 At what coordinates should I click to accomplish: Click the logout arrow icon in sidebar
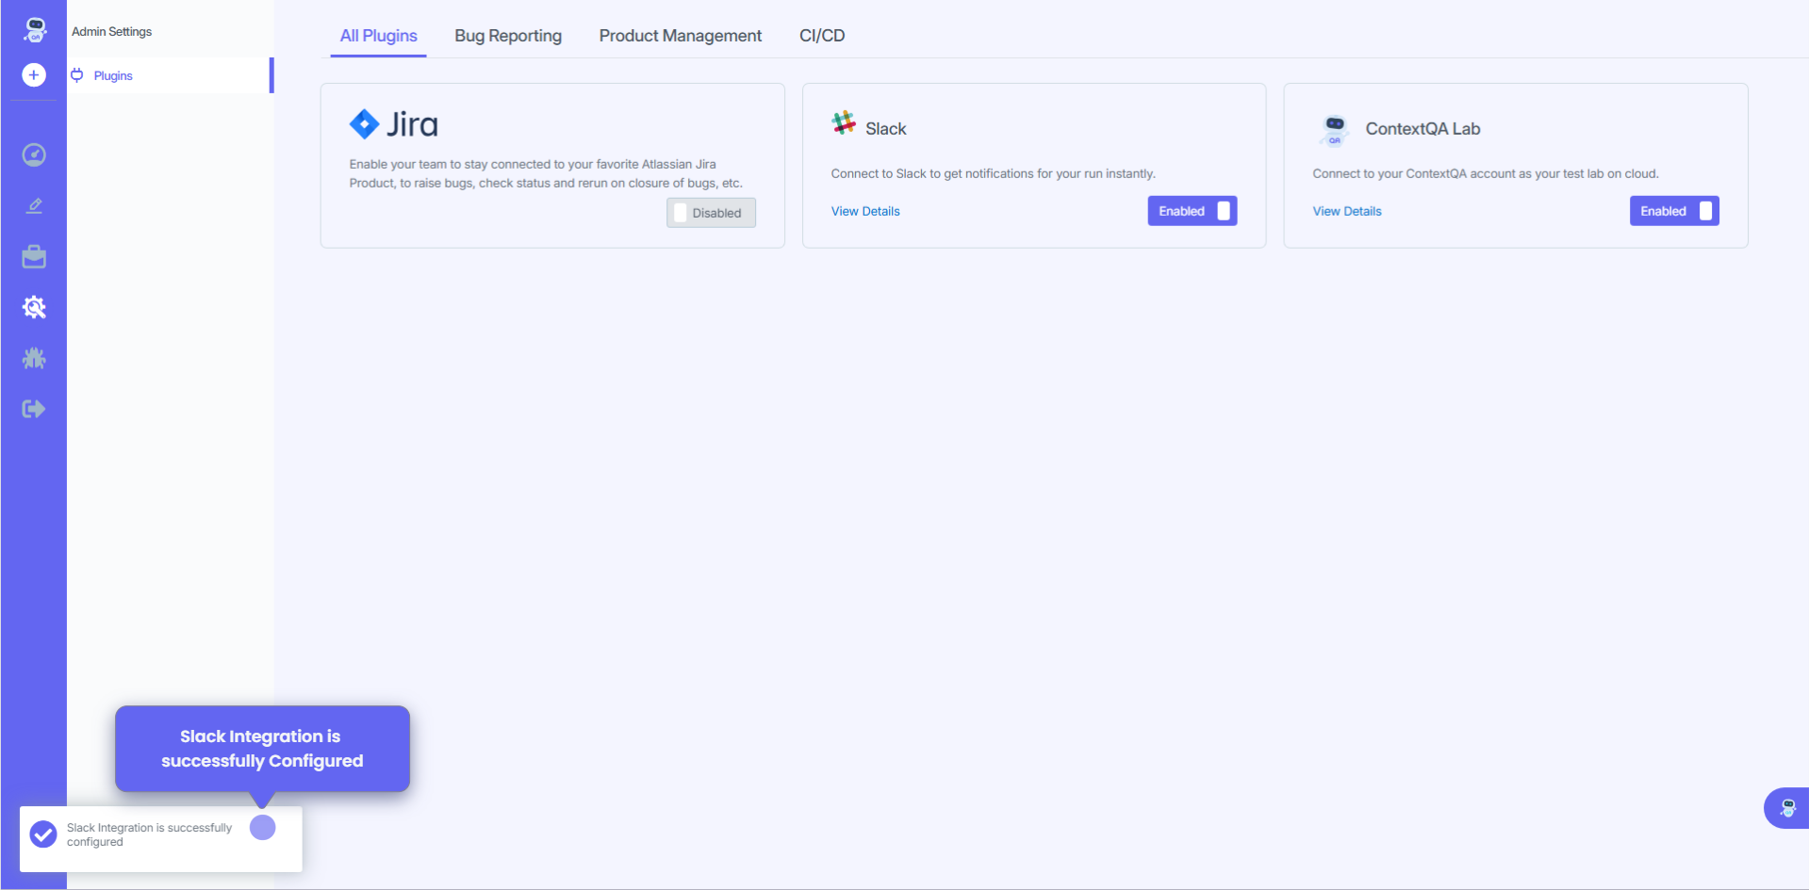34,409
